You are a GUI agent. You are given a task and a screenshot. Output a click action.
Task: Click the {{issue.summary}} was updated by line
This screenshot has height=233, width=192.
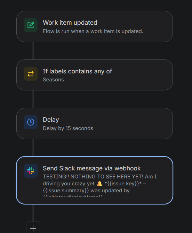pos(86,191)
